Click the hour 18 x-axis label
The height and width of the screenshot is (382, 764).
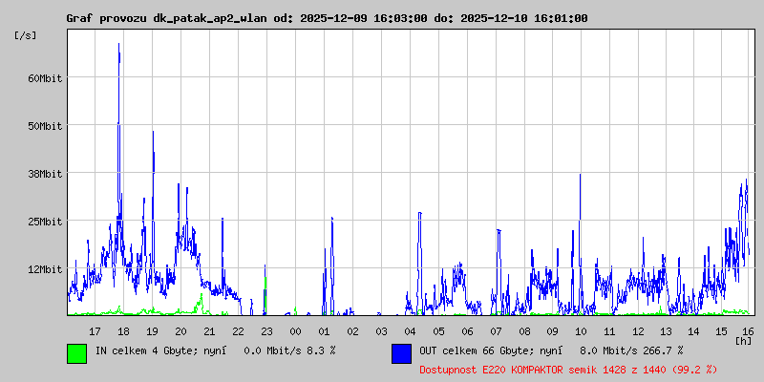click(x=124, y=331)
